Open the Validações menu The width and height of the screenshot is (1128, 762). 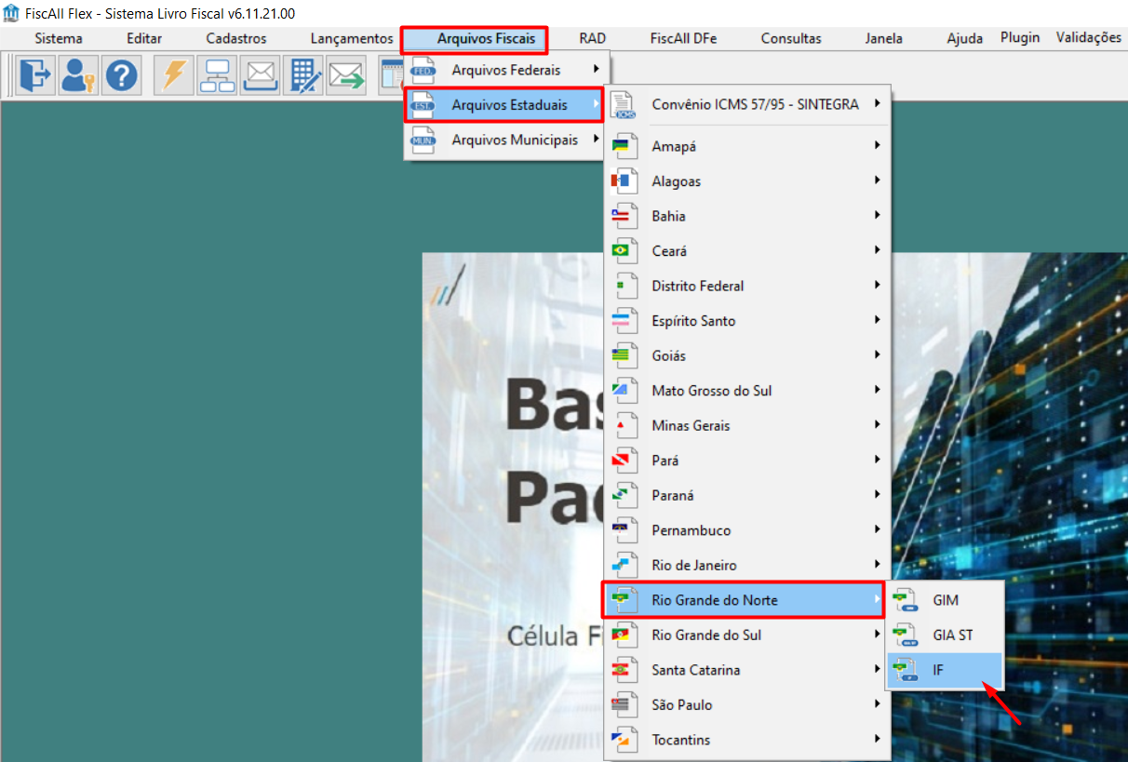tap(1089, 38)
